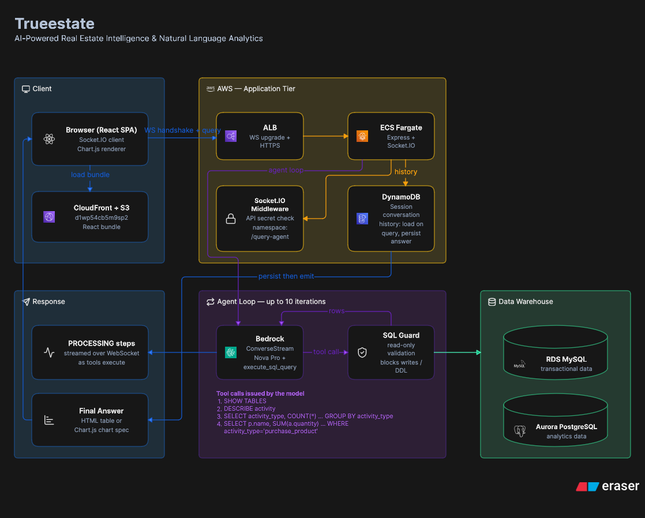The image size is (645, 518).
Task: Click the 'DynamoDB' node title
Action: point(401,197)
